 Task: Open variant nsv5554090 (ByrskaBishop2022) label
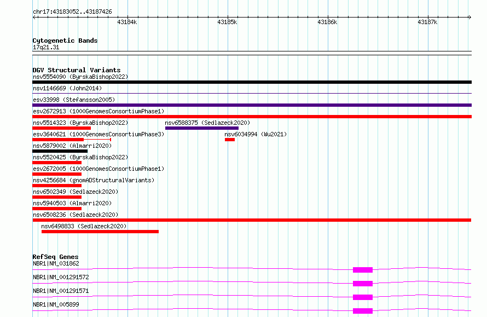pyautogui.click(x=80, y=77)
